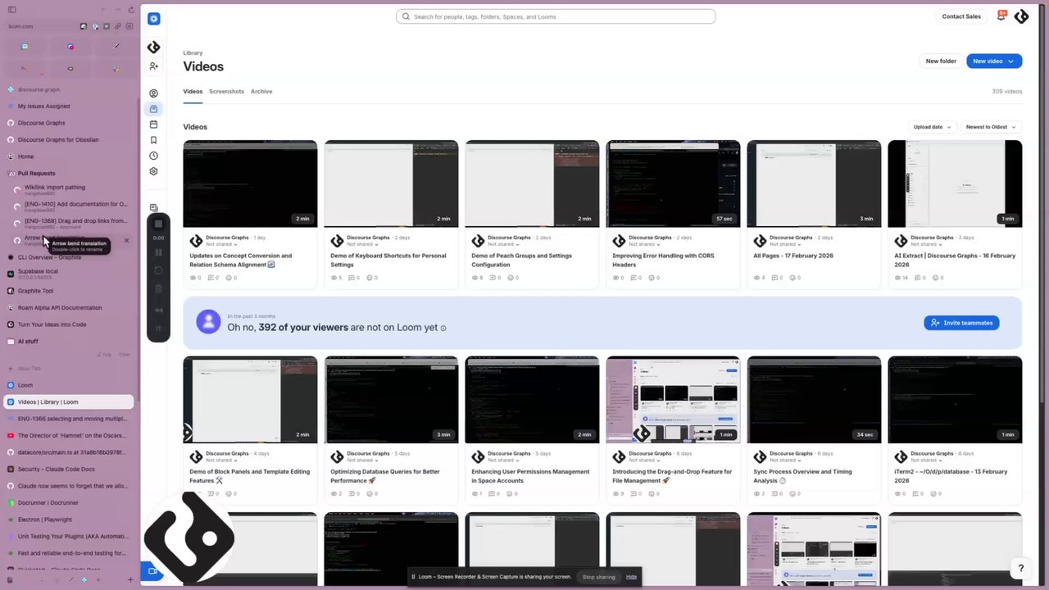Expand 'Not shared' on Updates on Concept Conversion video
The height and width of the screenshot is (590, 1049).
click(x=221, y=244)
